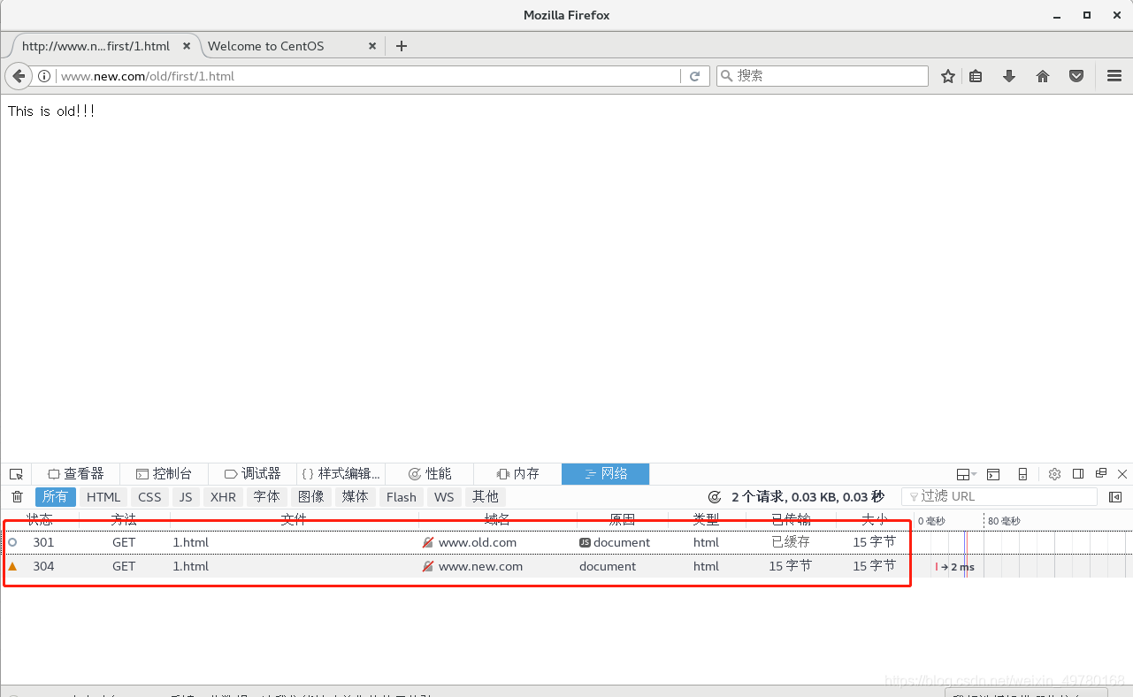
Task: Switch to the 内存 memory tab
Action: tap(517, 474)
